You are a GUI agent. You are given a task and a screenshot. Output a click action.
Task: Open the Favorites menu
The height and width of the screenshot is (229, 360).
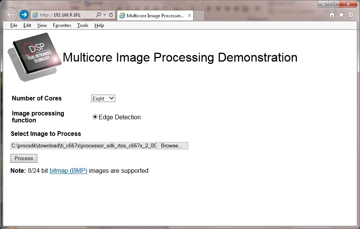click(x=61, y=25)
